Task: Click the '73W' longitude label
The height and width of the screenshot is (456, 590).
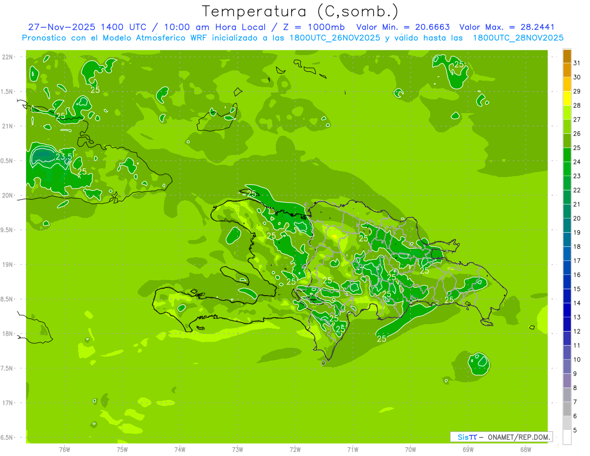Action: pyautogui.click(x=237, y=449)
